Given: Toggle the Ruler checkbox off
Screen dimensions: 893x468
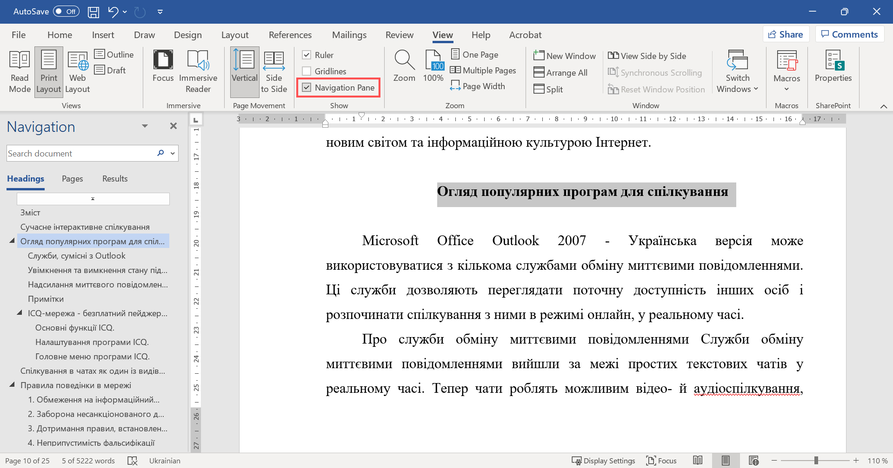Looking at the screenshot, I should (307, 54).
